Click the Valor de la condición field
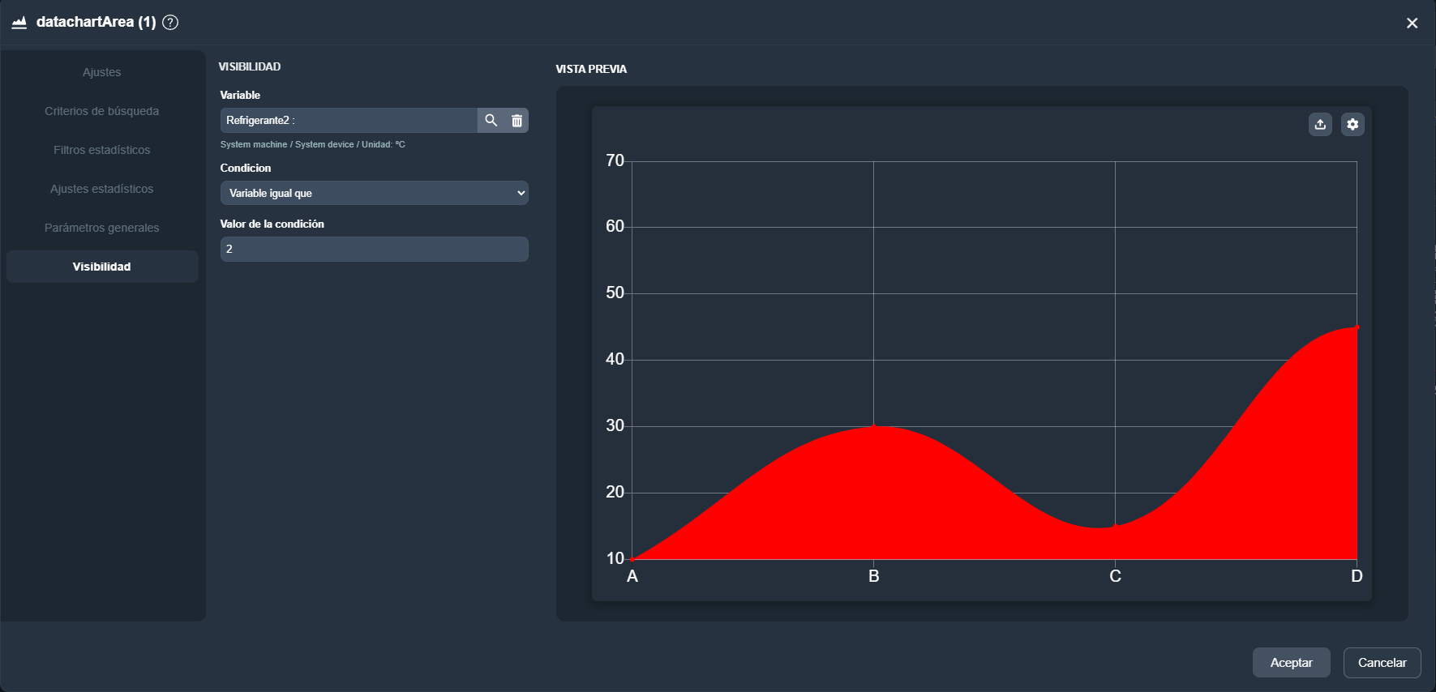 tap(374, 249)
